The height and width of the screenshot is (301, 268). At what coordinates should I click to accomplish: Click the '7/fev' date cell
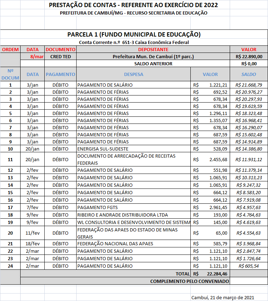click(32, 207)
